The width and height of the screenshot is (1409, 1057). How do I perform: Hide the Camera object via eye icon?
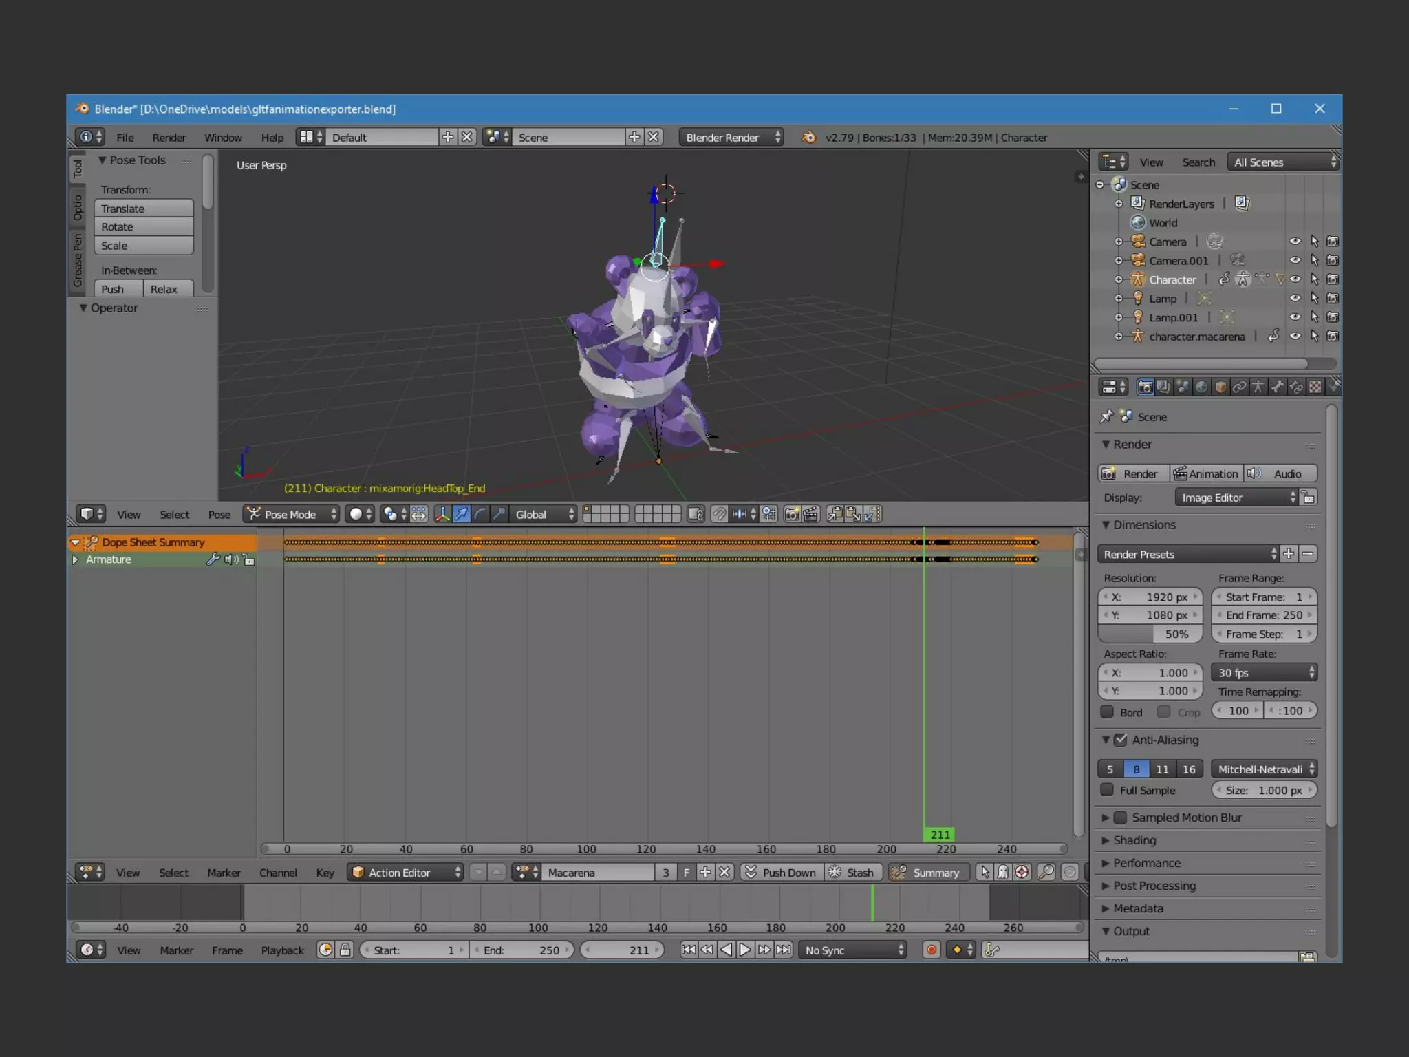point(1294,242)
